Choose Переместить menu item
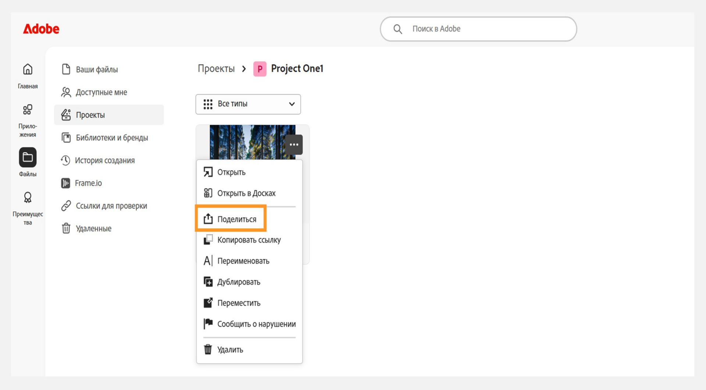This screenshot has width=706, height=390. (x=249, y=303)
